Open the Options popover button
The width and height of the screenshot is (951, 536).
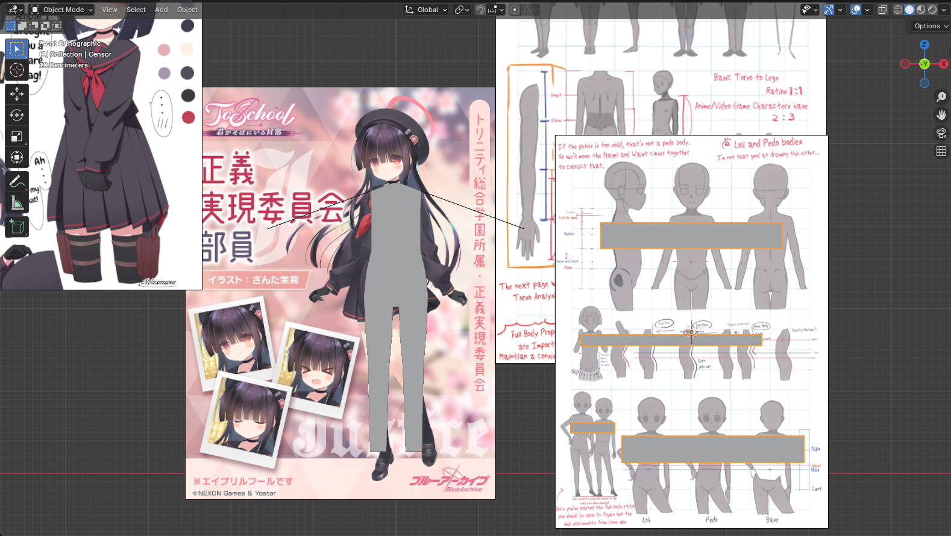pyautogui.click(x=930, y=26)
